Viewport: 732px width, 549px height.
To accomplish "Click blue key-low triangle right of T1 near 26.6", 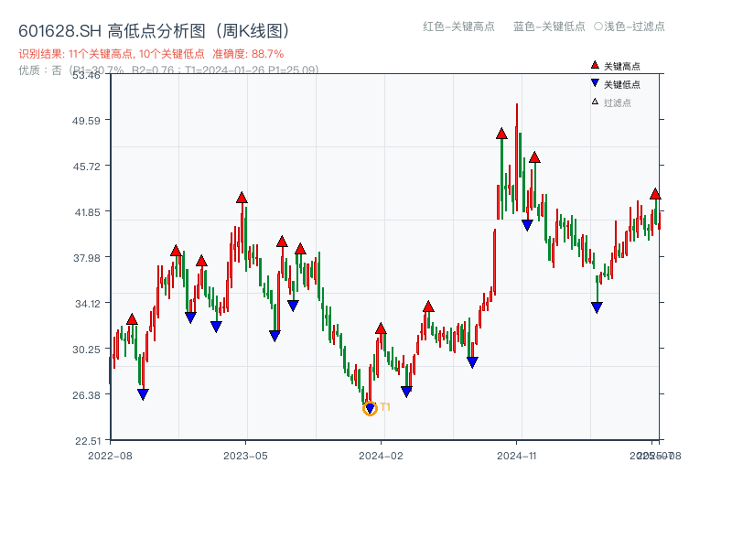I will 406,392.
